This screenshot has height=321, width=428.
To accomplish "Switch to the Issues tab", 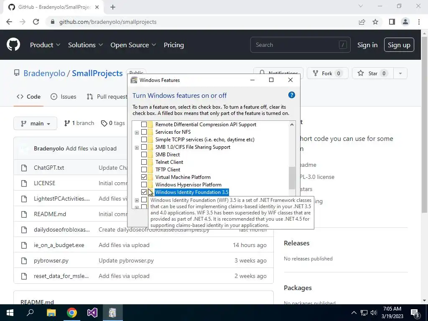I will click(64, 97).
